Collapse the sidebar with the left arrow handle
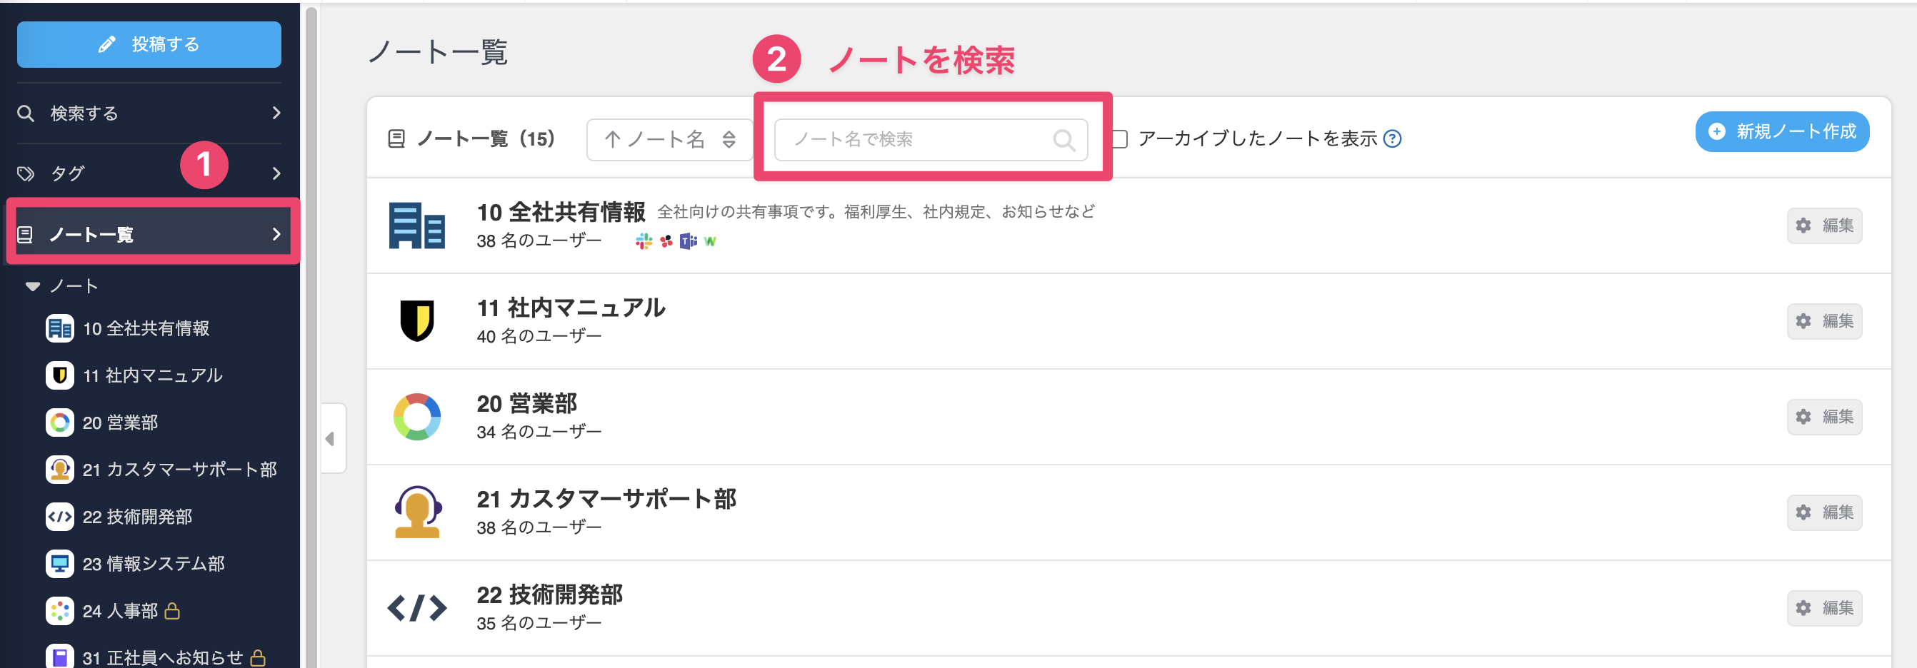Image resolution: width=1917 pixels, height=668 pixels. [332, 439]
